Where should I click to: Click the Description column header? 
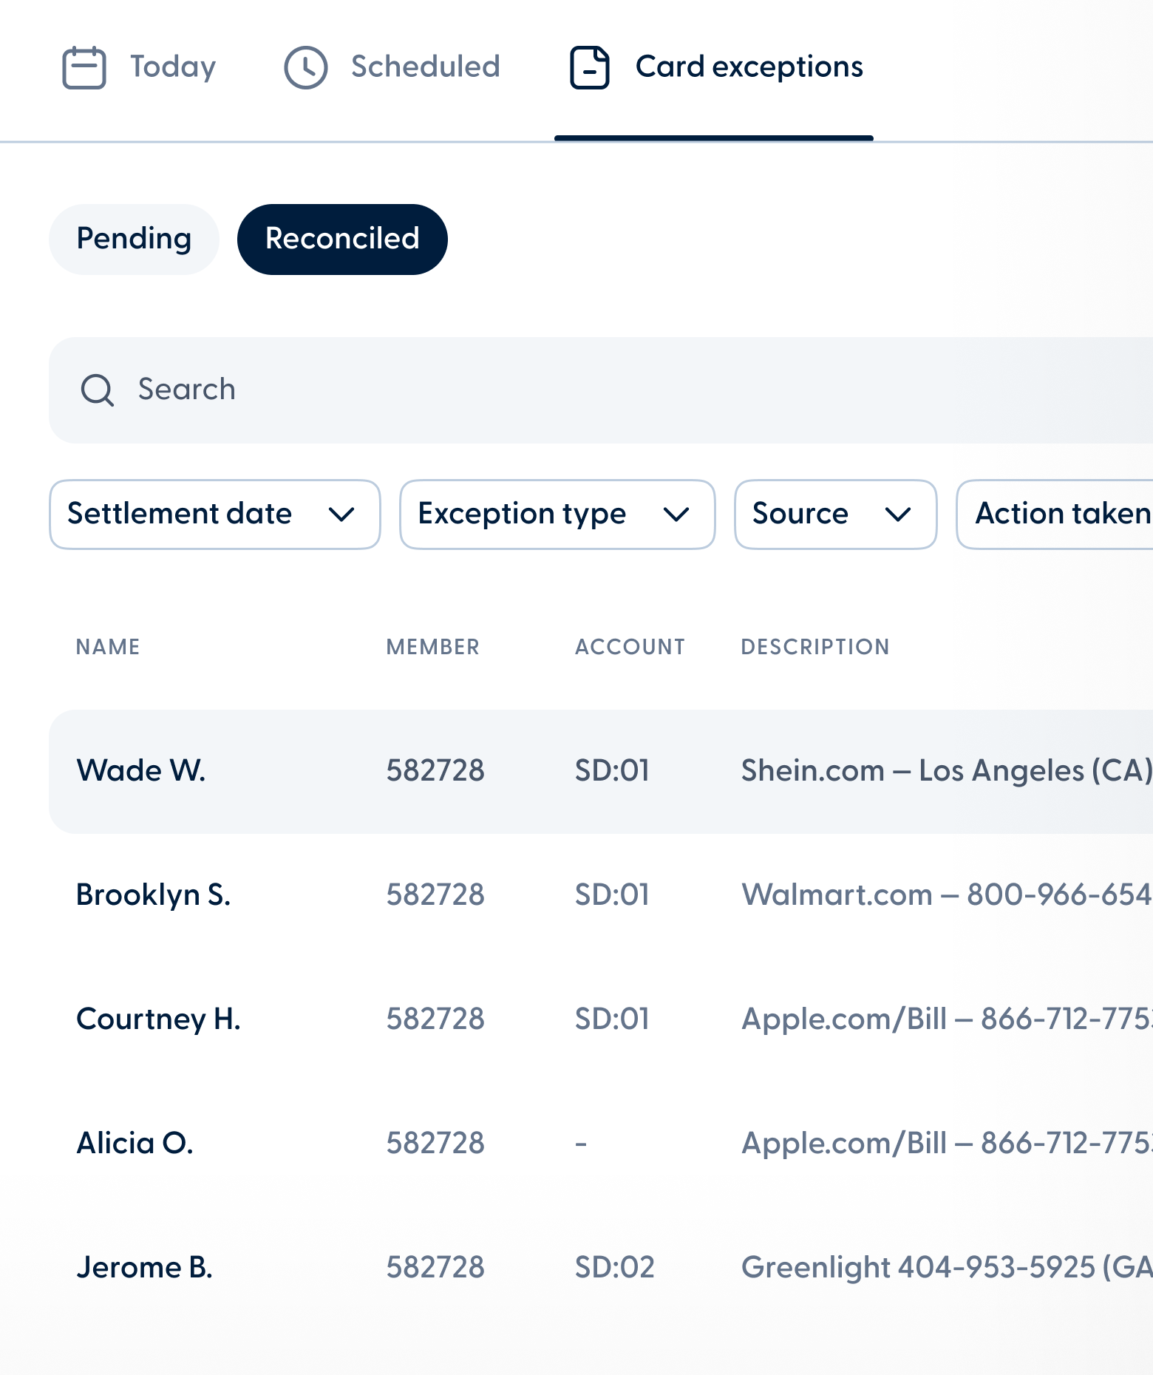[814, 647]
